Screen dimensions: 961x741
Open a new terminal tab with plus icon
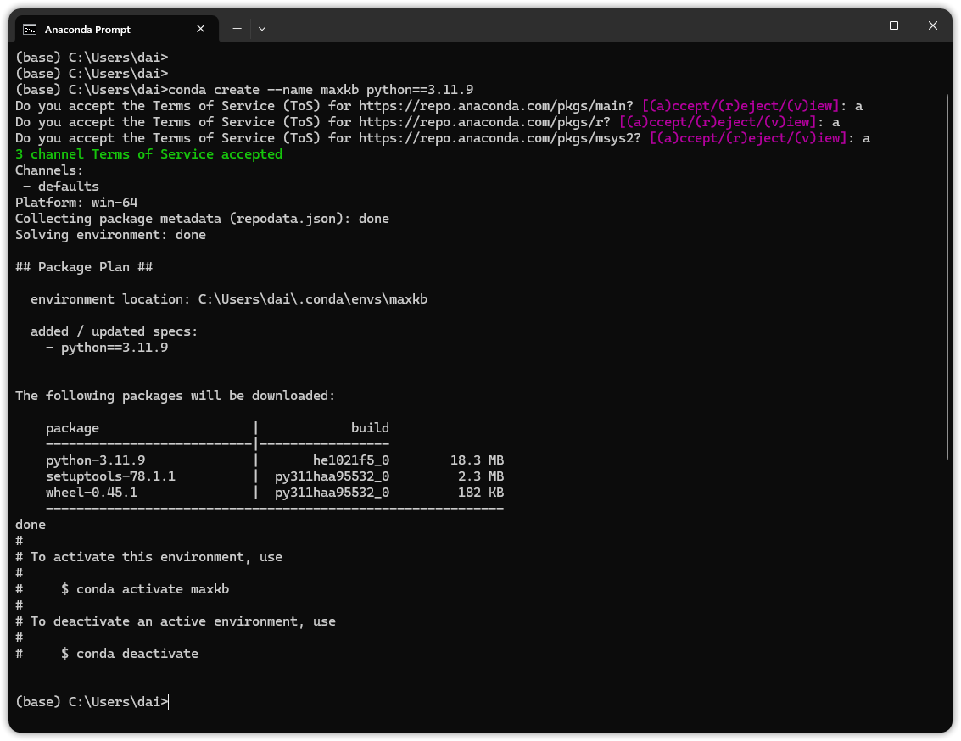coord(237,28)
